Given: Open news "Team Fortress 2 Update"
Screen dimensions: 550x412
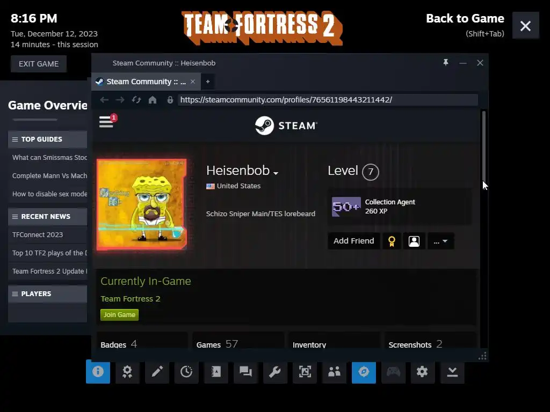Looking at the screenshot, I should (49, 271).
